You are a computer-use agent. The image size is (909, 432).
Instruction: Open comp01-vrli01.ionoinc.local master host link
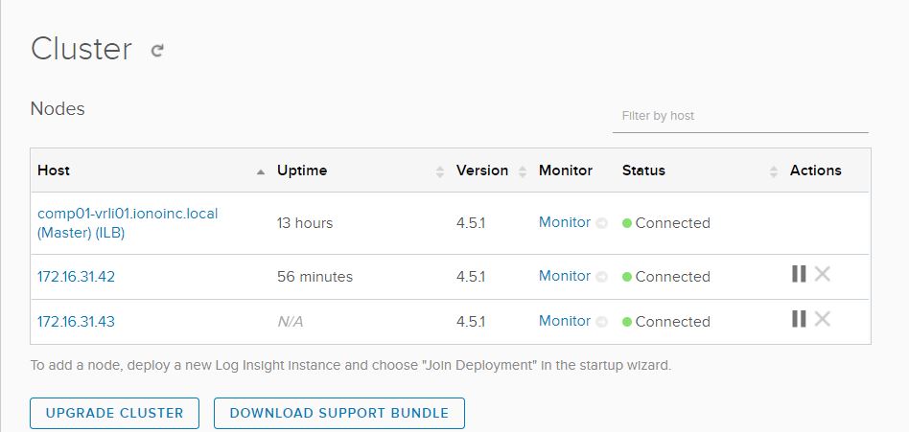pyautogui.click(x=128, y=214)
